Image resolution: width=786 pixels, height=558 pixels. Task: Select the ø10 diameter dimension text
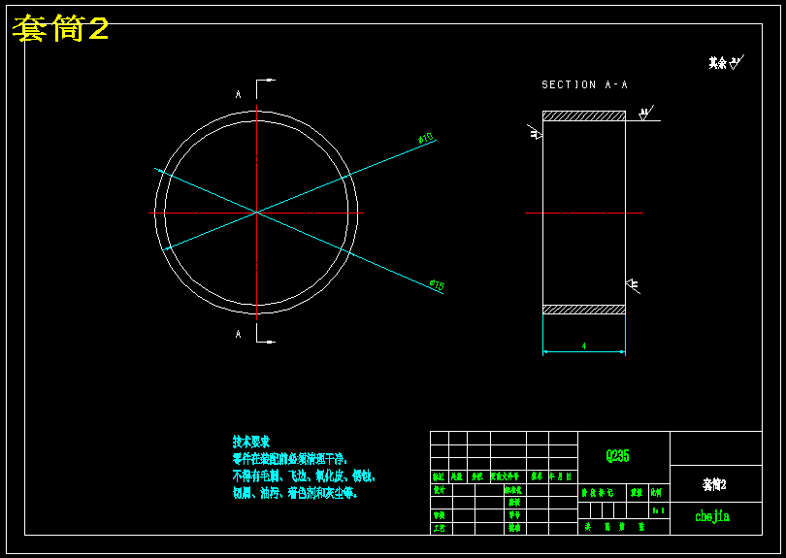pos(426,139)
